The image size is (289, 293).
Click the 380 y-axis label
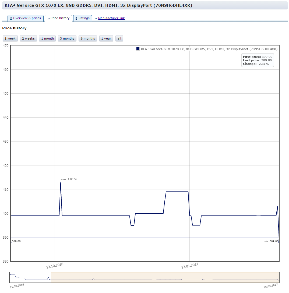(x=6, y=262)
